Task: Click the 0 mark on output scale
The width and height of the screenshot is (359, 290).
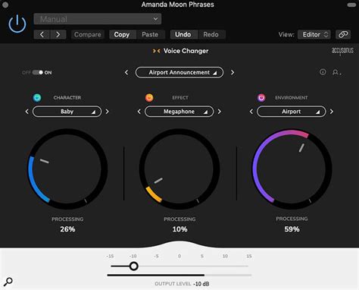Action: coord(179,256)
